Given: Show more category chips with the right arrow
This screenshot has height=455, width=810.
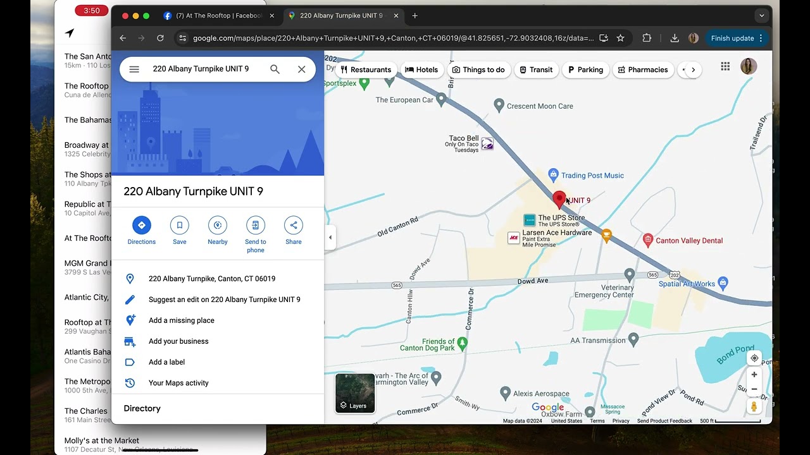Looking at the screenshot, I should (693, 70).
